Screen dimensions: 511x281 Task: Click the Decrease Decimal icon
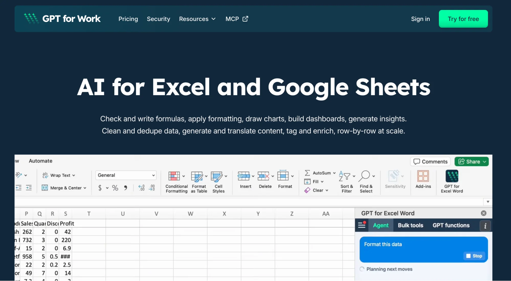pyautogui.click(x=152, y=188)
